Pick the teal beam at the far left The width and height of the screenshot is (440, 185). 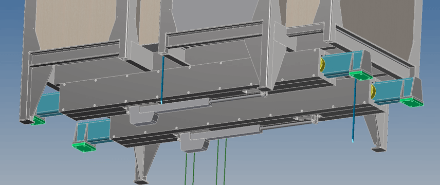48,104
